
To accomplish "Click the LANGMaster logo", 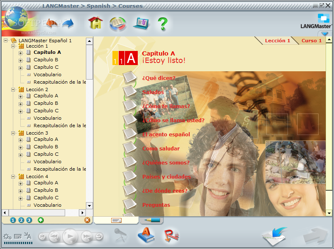I will point(316,21).
